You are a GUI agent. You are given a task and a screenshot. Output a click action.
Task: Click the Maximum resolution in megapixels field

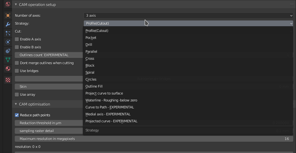pos(154,139)
